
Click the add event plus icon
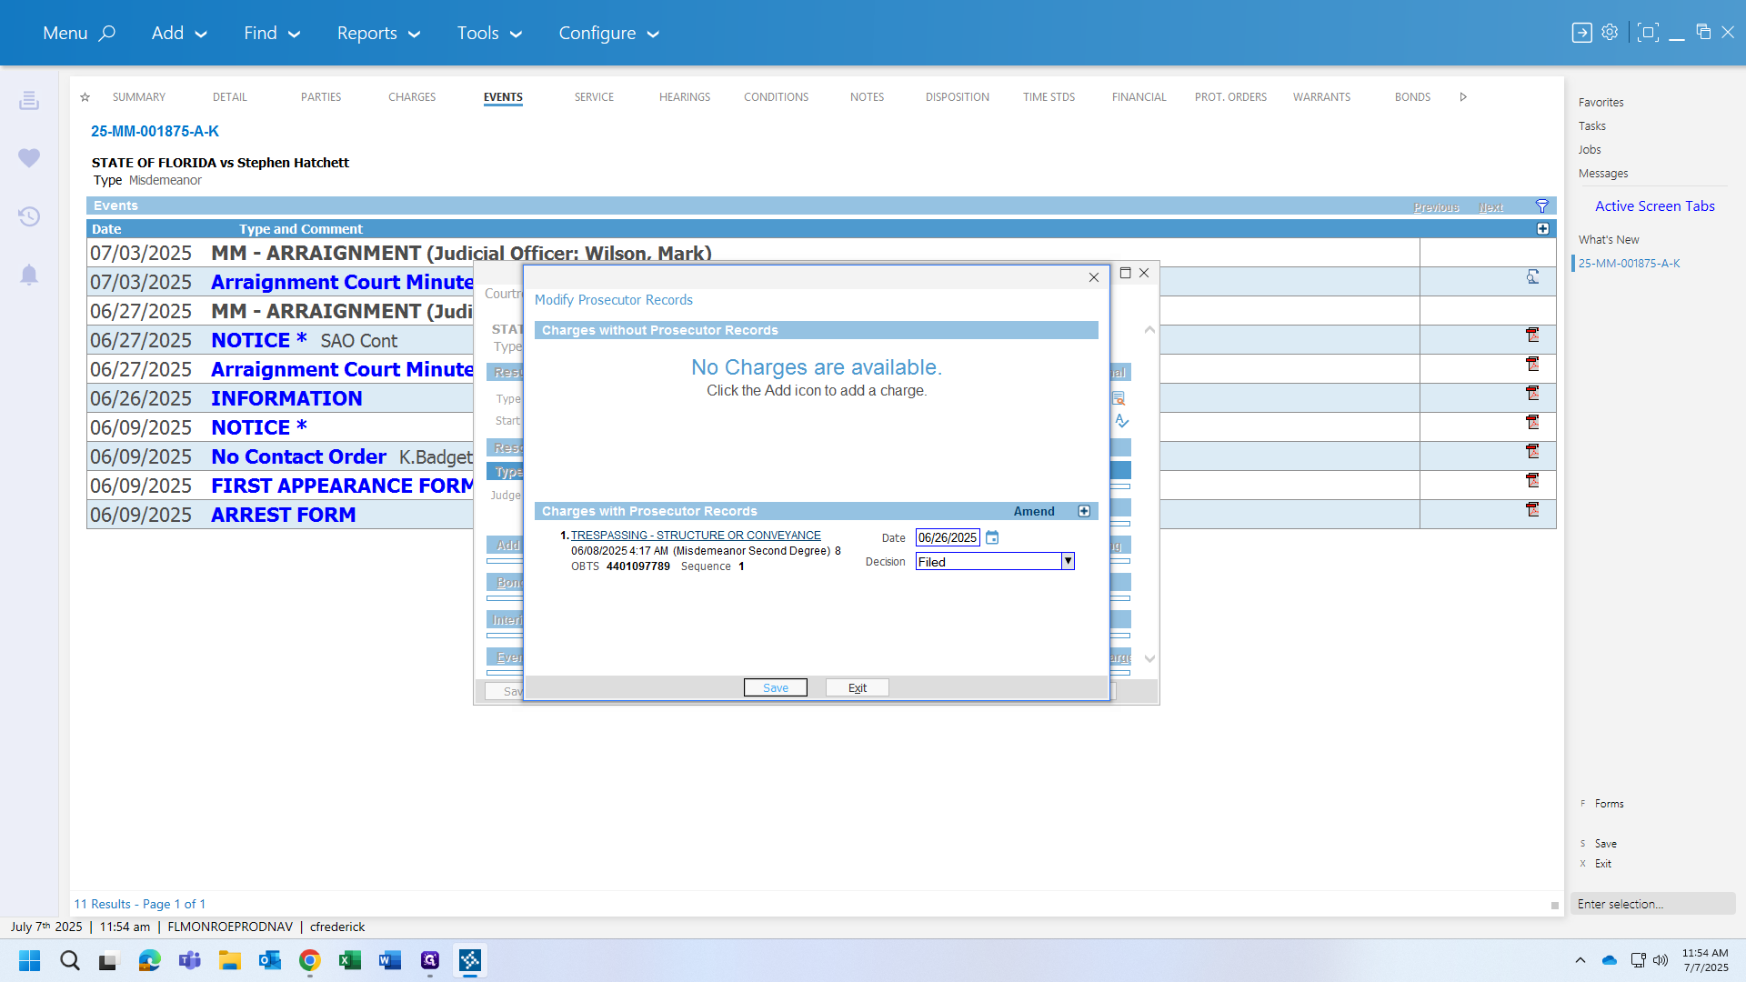(1543, 229)
